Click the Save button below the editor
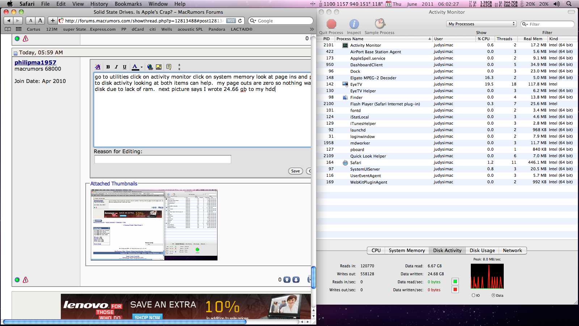 (295, 171)
